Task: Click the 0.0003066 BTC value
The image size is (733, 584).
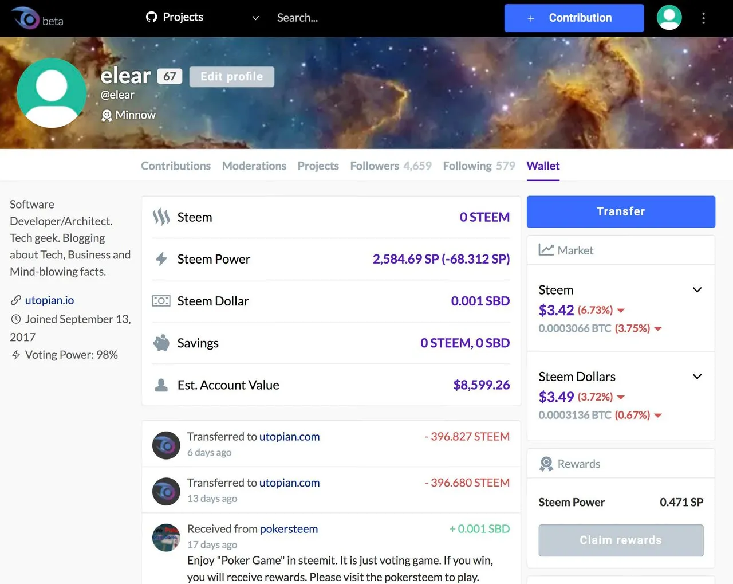Action: 575,328
